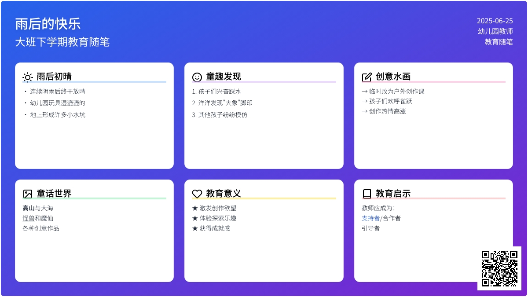Click the card heading 雨后初晴
The width and height of the screenshot is (528, 297).
[54, 77]
